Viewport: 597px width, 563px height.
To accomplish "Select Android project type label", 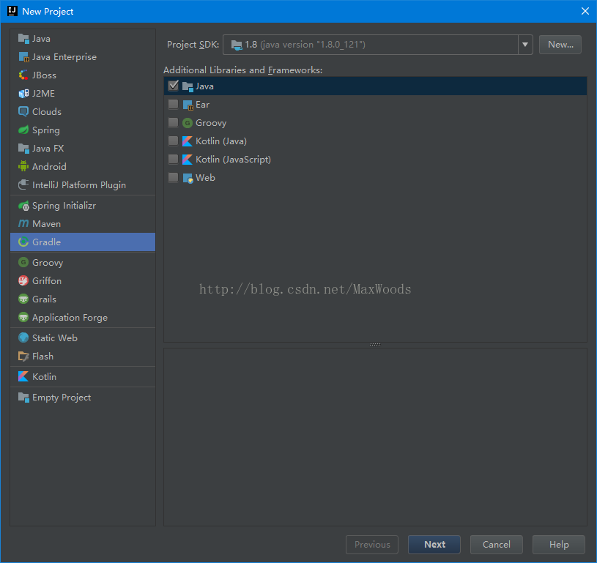I will pos(49,167).
